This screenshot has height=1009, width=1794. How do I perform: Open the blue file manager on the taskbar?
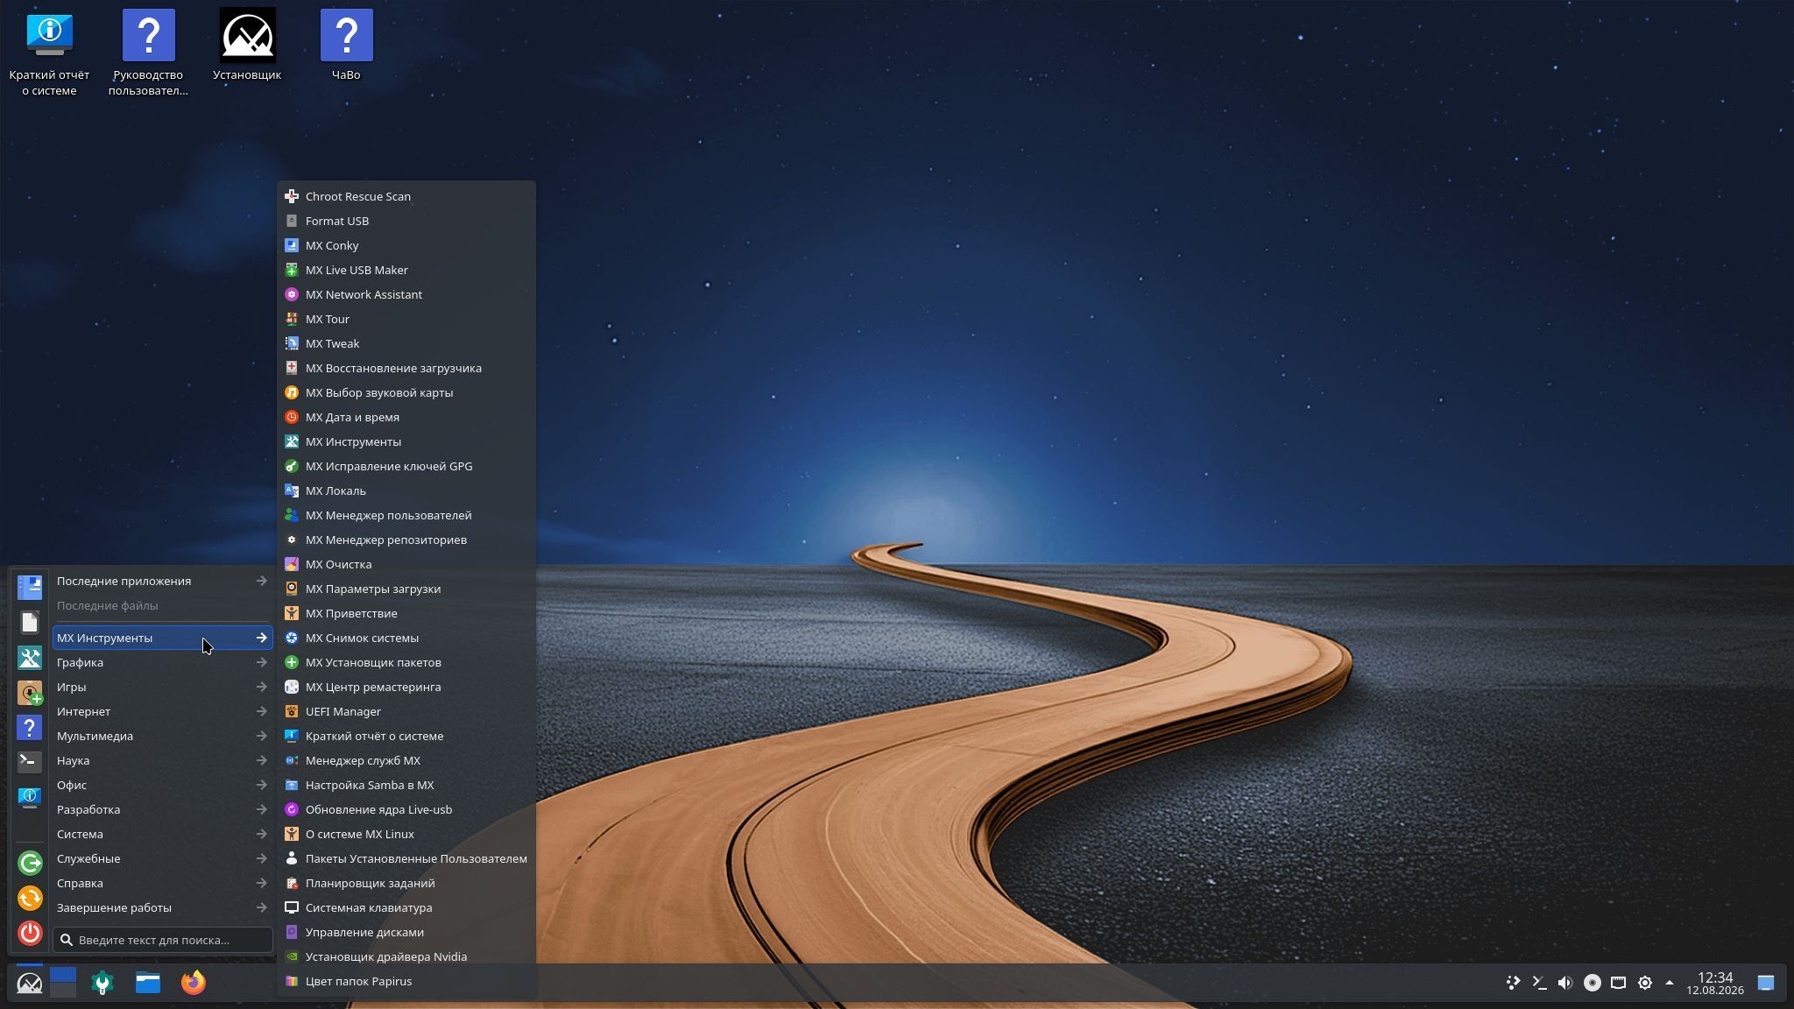tap(148, 983)
